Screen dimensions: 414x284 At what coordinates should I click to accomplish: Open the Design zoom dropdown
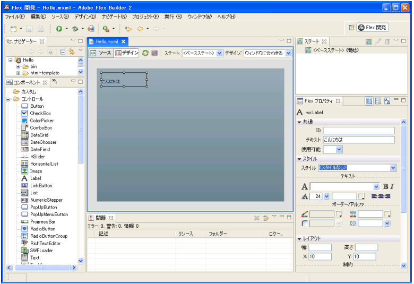coord(288,54)
